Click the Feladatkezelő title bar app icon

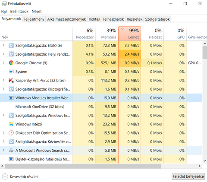click(x=4, y=3)
